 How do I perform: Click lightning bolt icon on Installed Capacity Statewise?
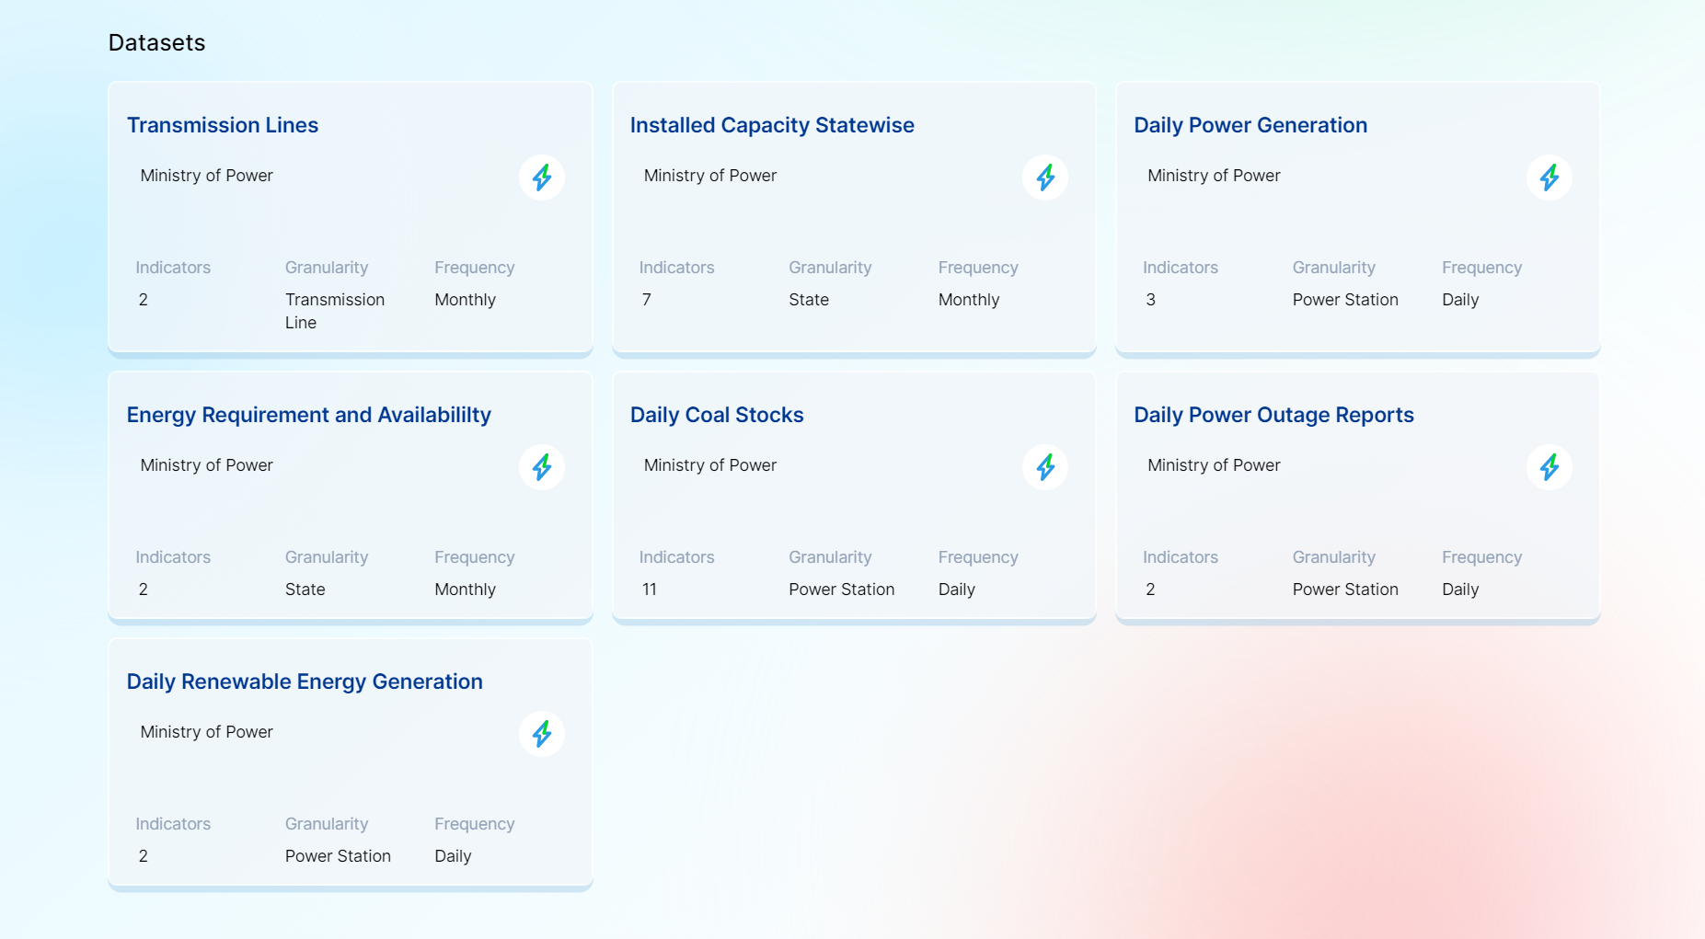[x=1044, y=177]
